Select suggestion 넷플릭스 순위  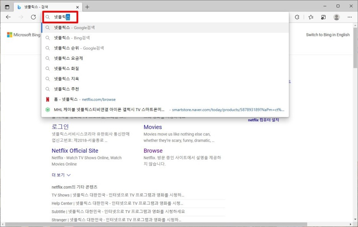coord(165,48)
